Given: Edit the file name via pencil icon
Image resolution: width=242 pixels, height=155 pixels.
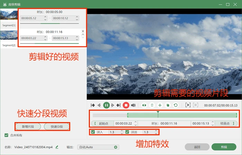Looking at the screenshot, I should [57, 147].
